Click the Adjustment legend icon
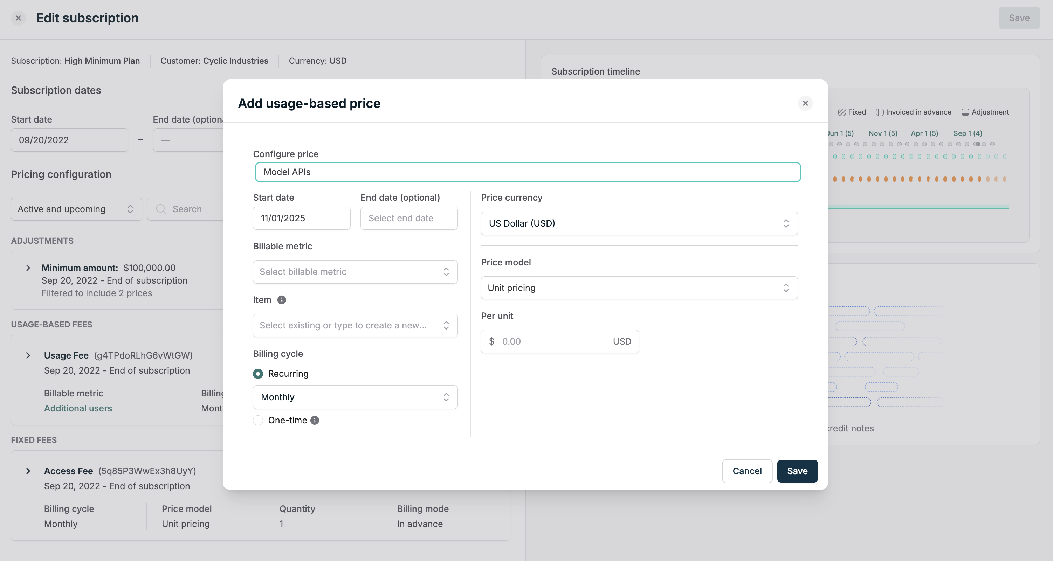 pyautogui.click(x=965, y=112)
